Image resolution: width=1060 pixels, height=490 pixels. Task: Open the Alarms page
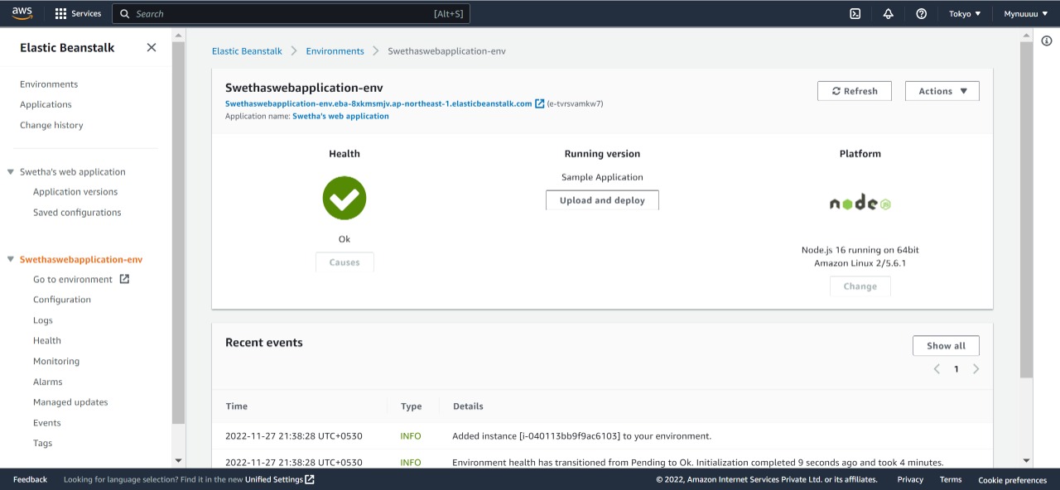tap(48, 382)
